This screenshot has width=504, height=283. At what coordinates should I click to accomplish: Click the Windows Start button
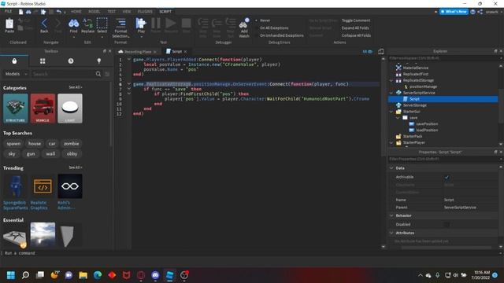[x=11, y=275]
